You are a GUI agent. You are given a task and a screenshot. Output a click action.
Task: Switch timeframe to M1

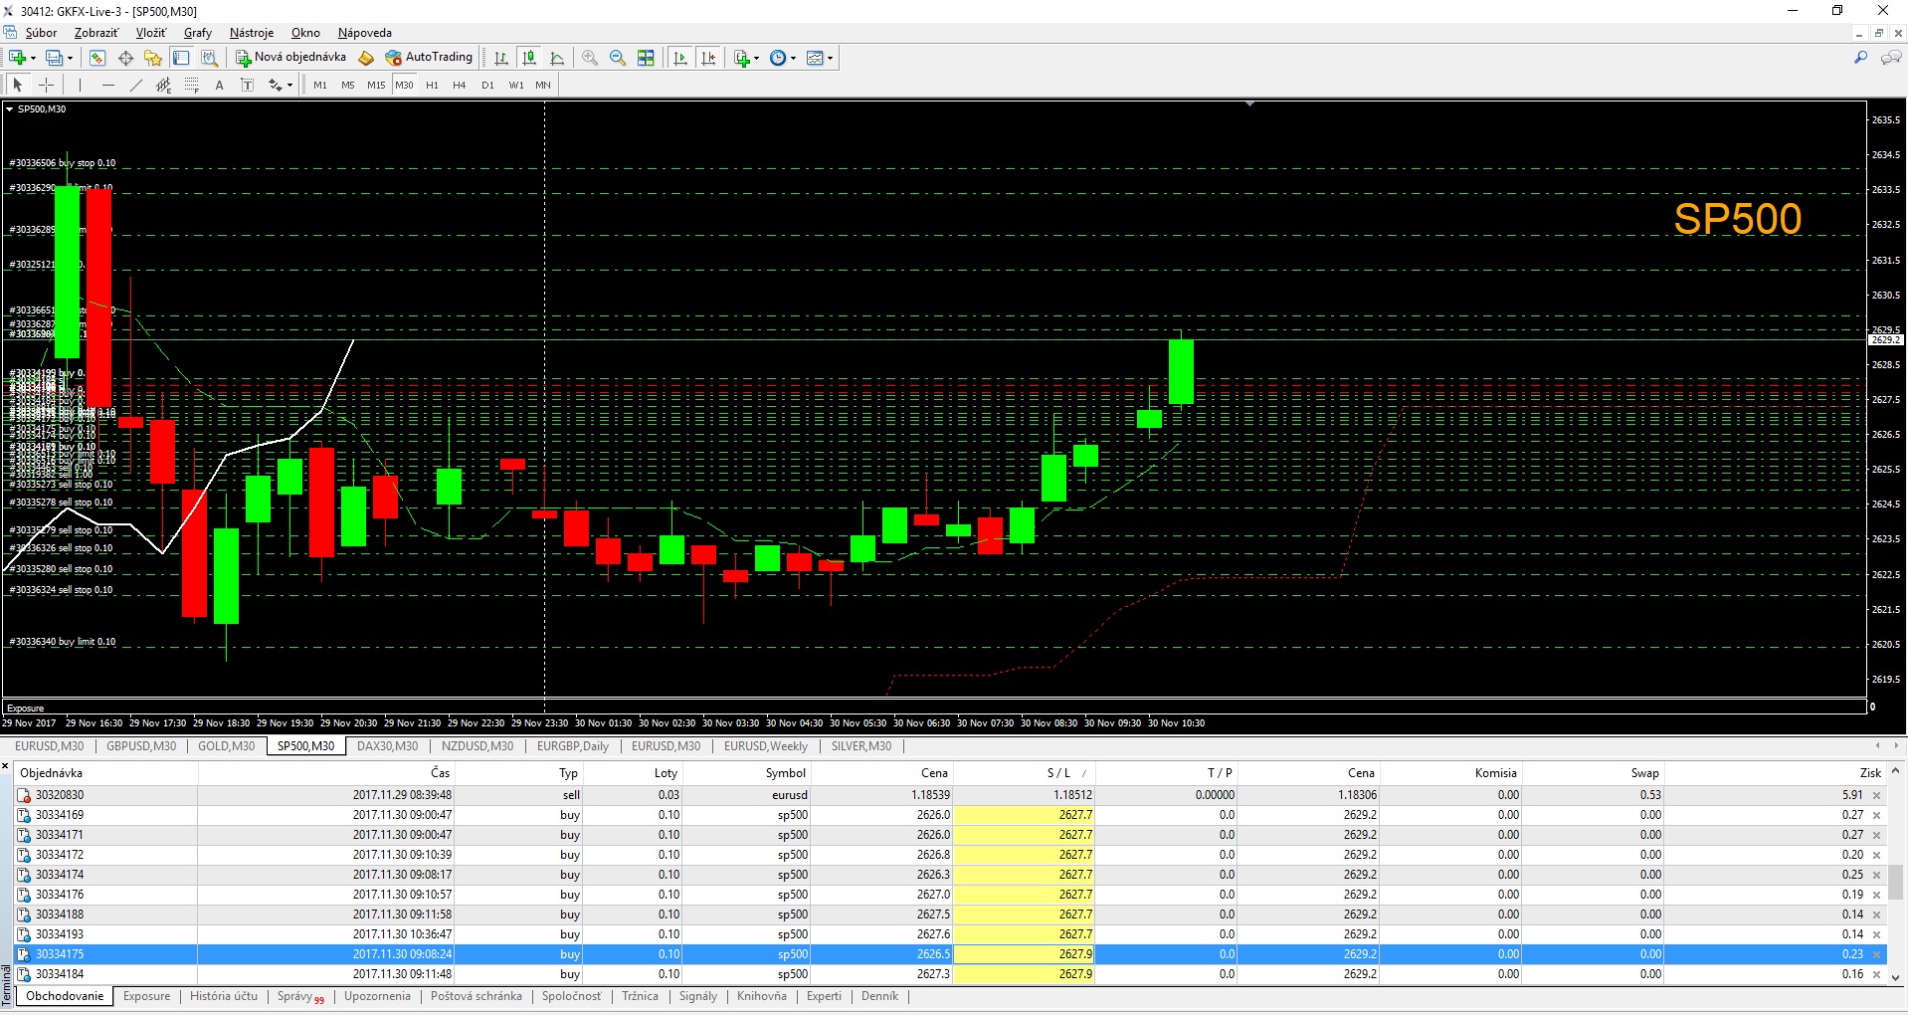320,85
